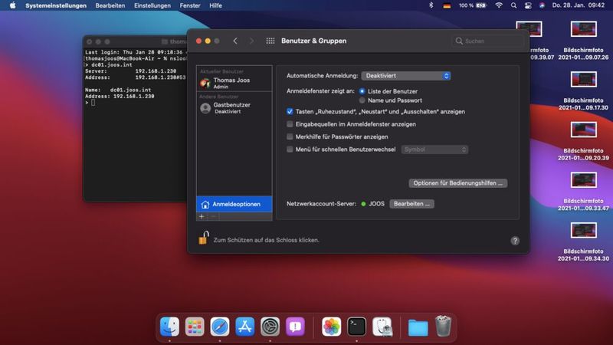The image size is (613, 345).
Task: Enable Merkhilfe für Passwörter anzeigen
Action: click(x=290, y=136)
